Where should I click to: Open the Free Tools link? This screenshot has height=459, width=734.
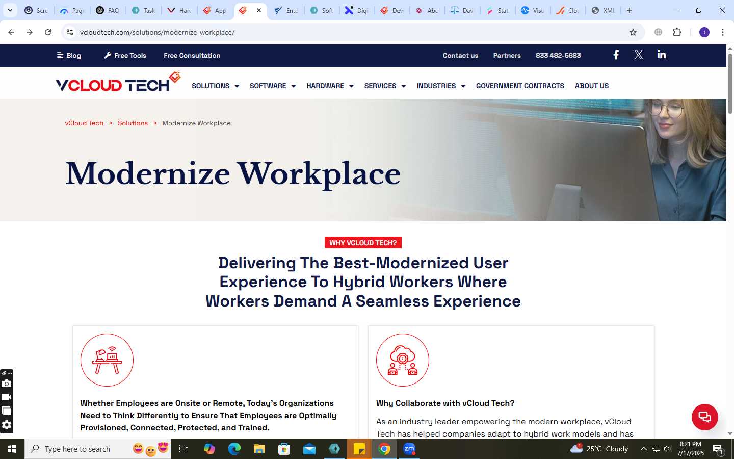pos(125,55)
